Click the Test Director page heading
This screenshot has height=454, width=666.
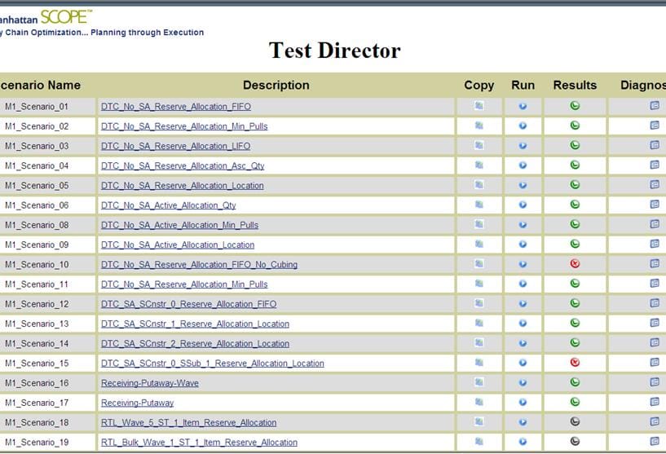[335, 51]
